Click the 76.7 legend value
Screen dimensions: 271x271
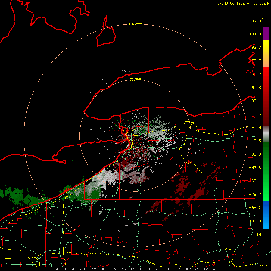(x=256, y=61)
